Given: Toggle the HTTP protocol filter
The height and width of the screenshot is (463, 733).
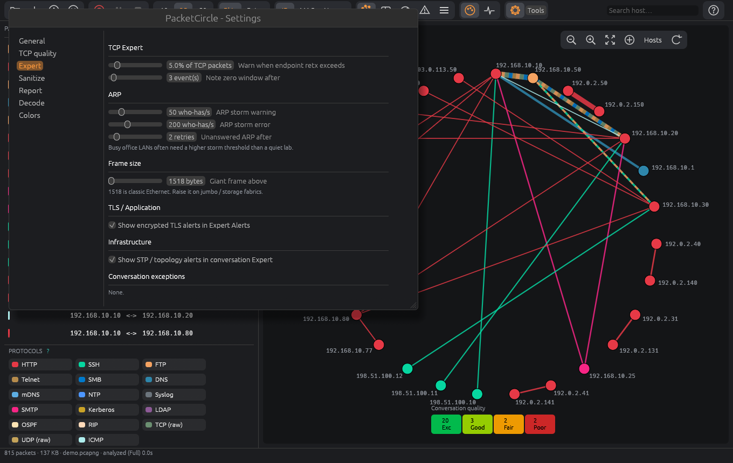Looking at the screenshot, I should click(x=40, y=364).
